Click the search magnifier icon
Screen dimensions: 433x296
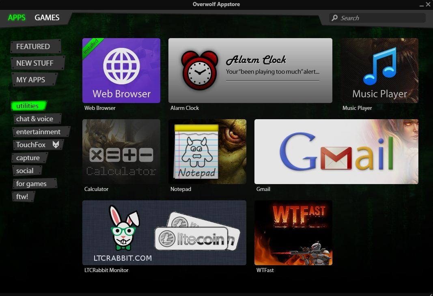tap(334, 18)
